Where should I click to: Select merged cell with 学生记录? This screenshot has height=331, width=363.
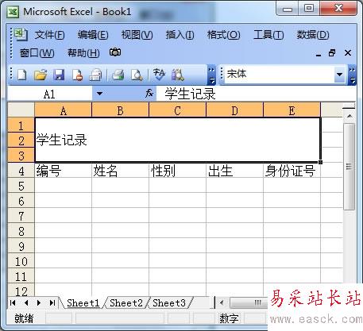pos(177,140)
